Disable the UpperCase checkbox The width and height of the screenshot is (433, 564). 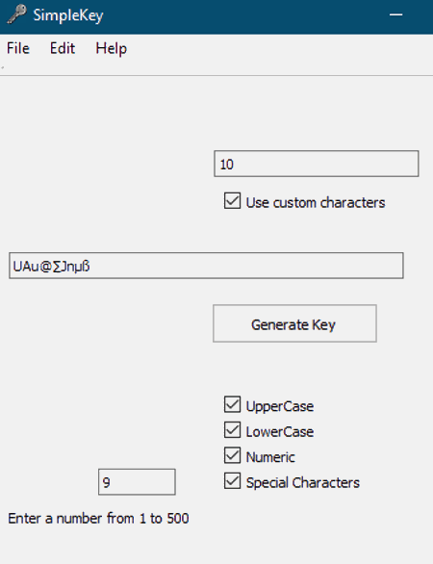tap(232, 404)
